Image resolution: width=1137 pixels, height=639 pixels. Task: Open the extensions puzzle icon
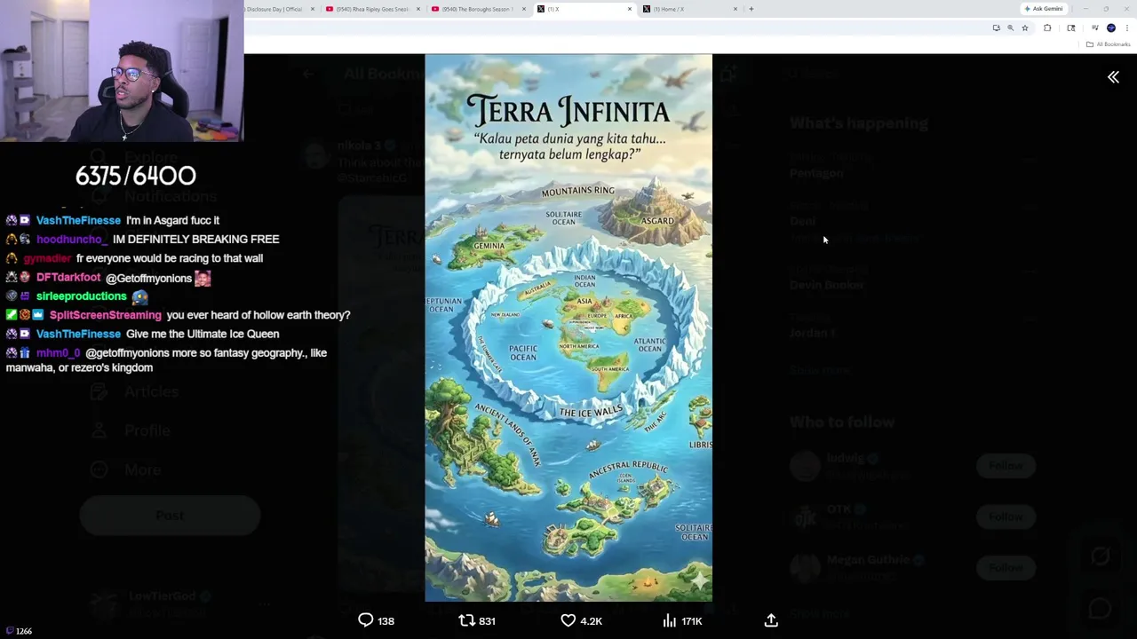point(1047,28)
